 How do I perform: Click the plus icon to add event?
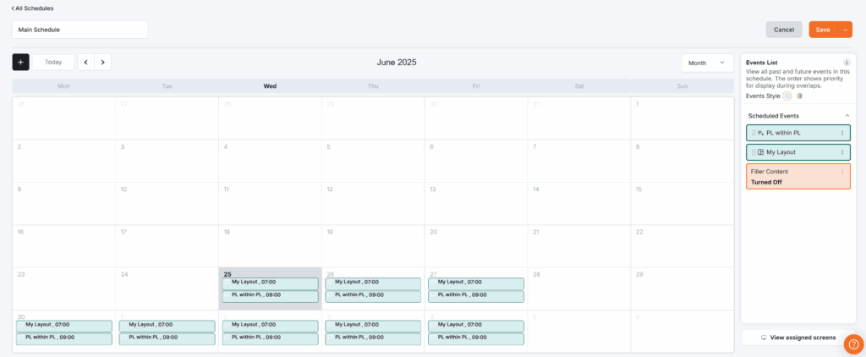20,63
